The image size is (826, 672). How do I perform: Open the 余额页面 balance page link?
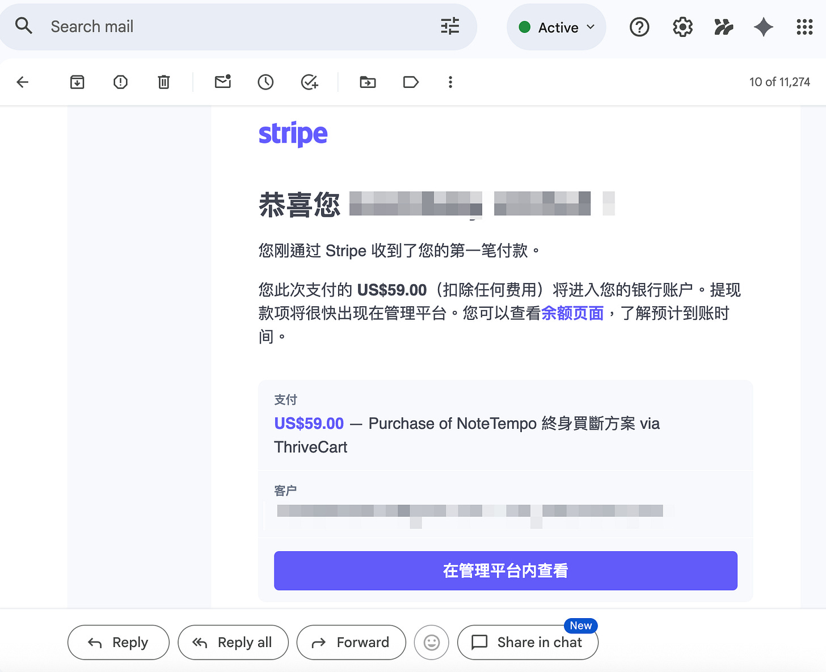coord(572,313)
